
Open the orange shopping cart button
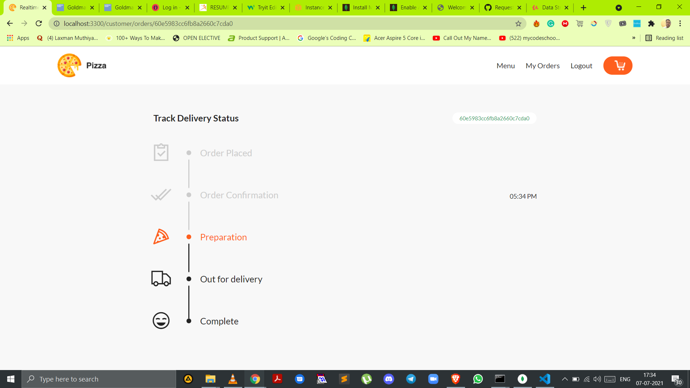[617, 65]
